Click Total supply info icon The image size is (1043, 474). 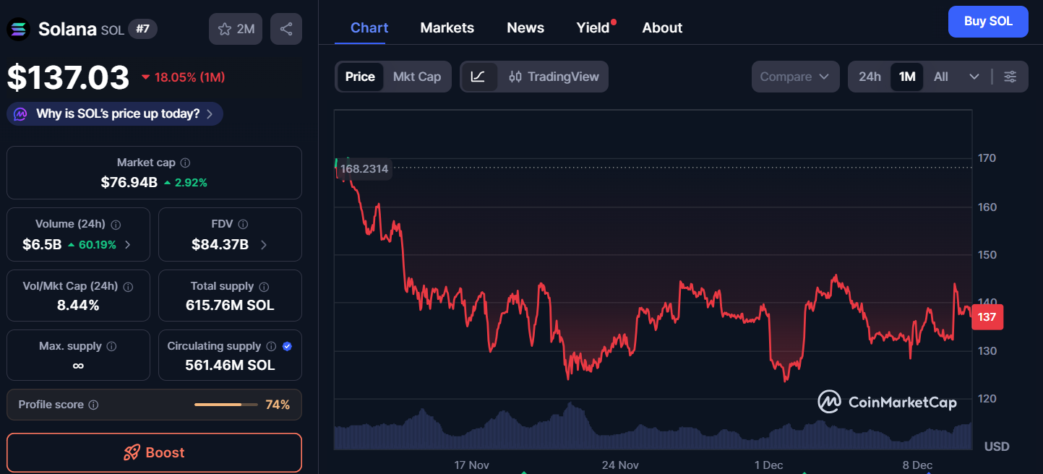pos(264,287)
